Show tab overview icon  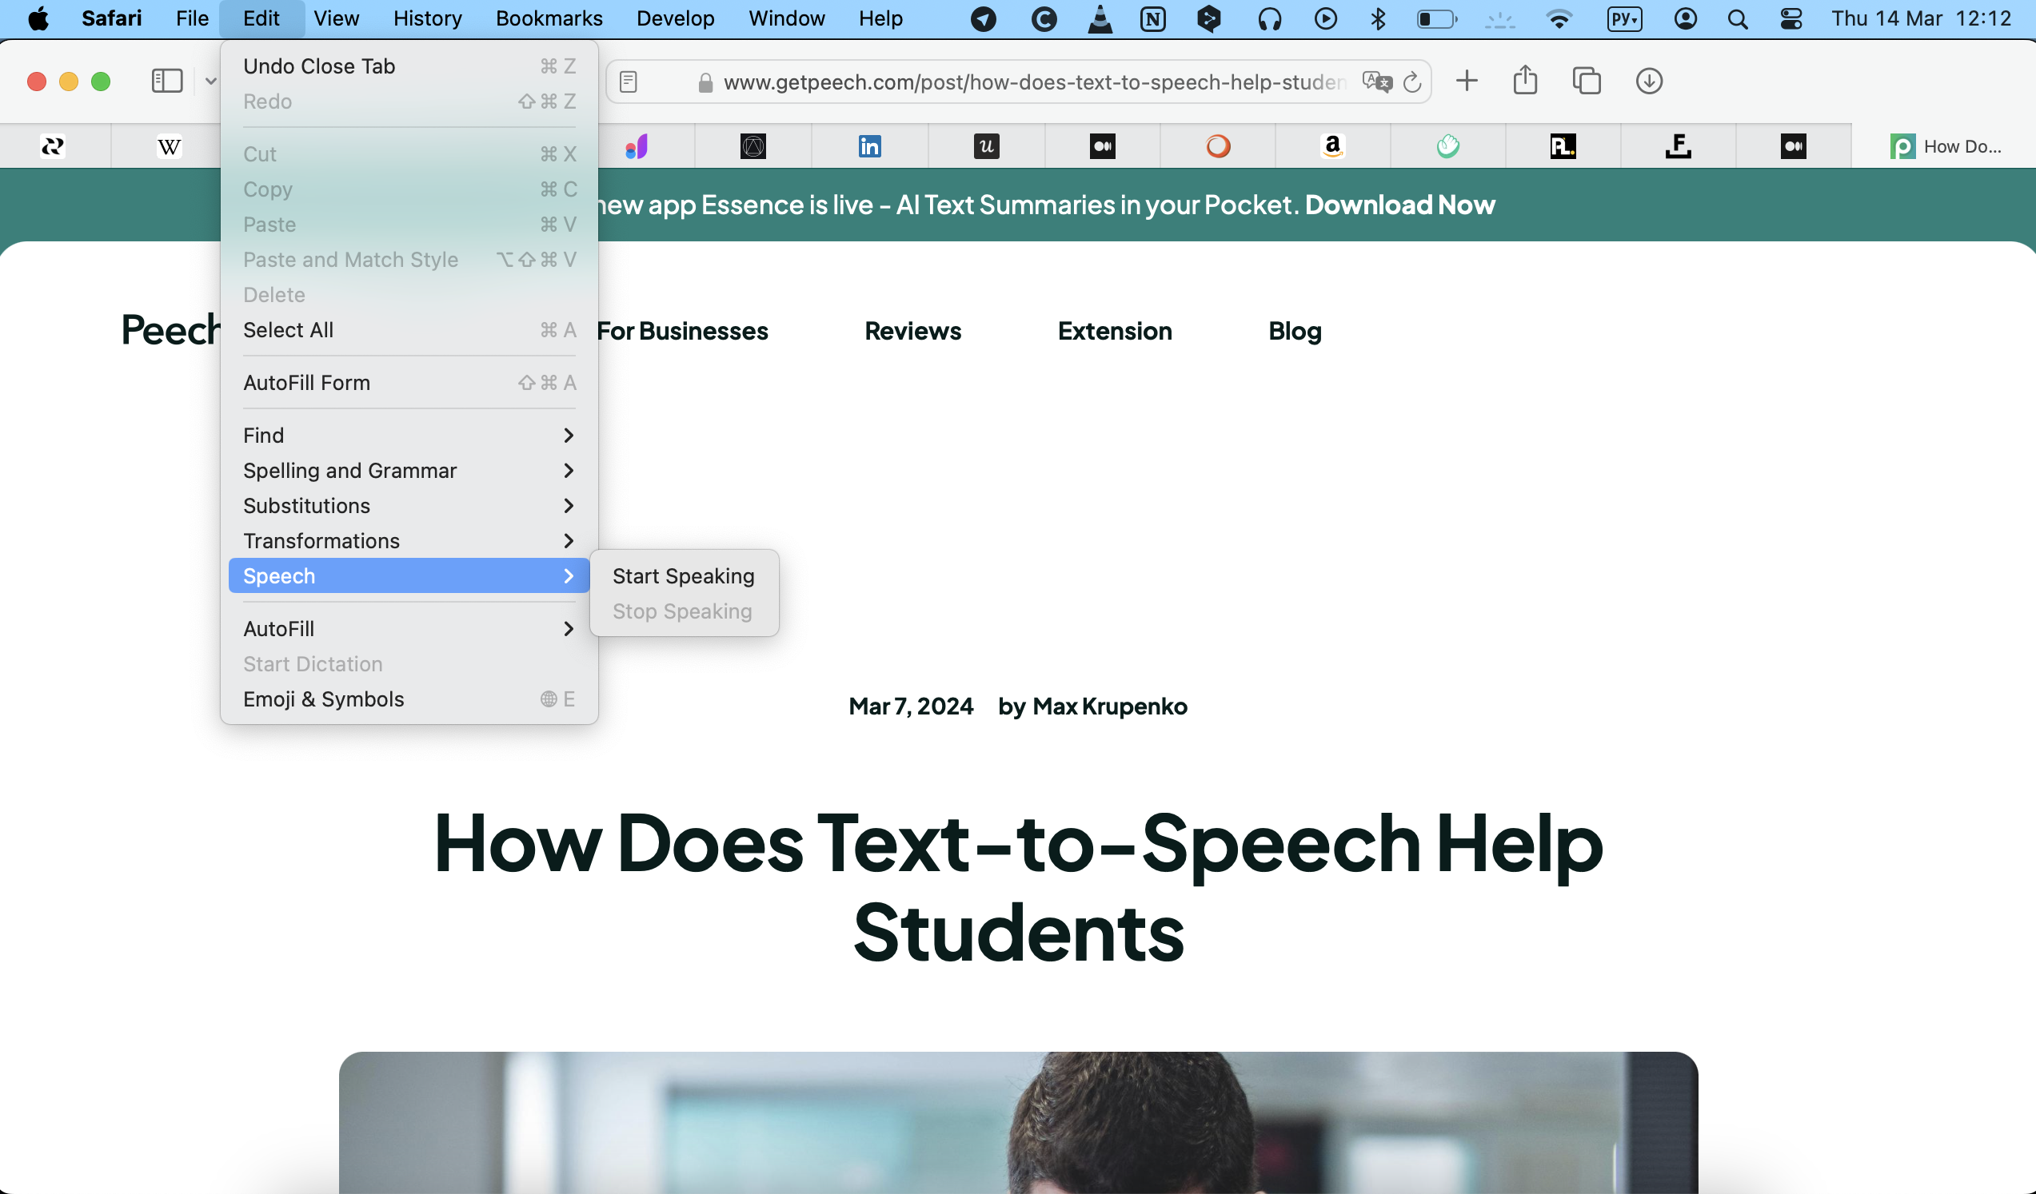click(1586, 81)
